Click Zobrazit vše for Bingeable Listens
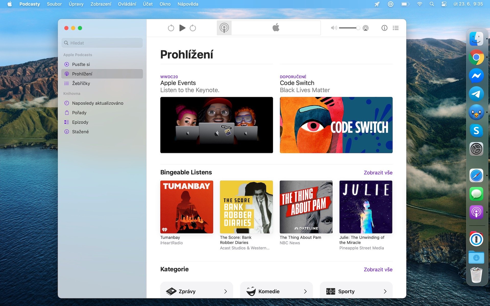 pyautogui.click(x=378, y=173)
